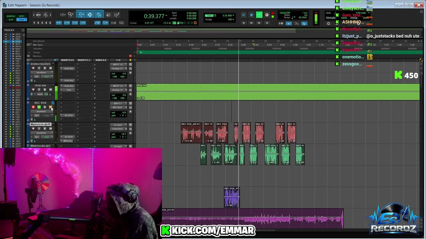This screenshot has height=239, width=426.
Task: Solo the Mainvocls.dp18 track
Action: coord(45,128)
